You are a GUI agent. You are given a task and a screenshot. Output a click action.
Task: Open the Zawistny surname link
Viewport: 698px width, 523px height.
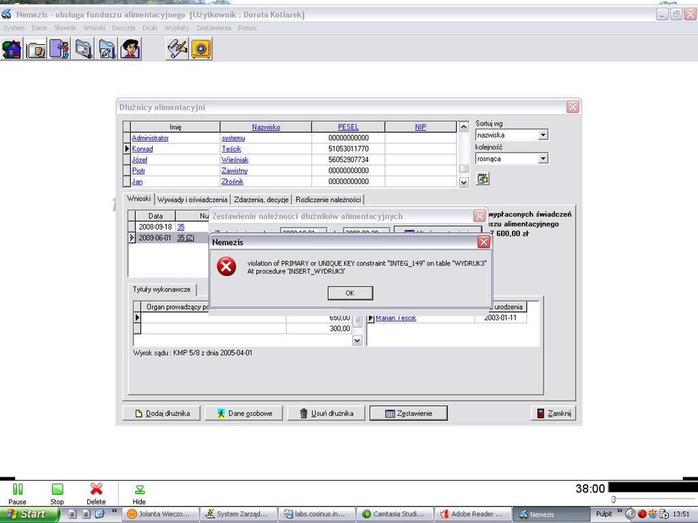point(234,170)
